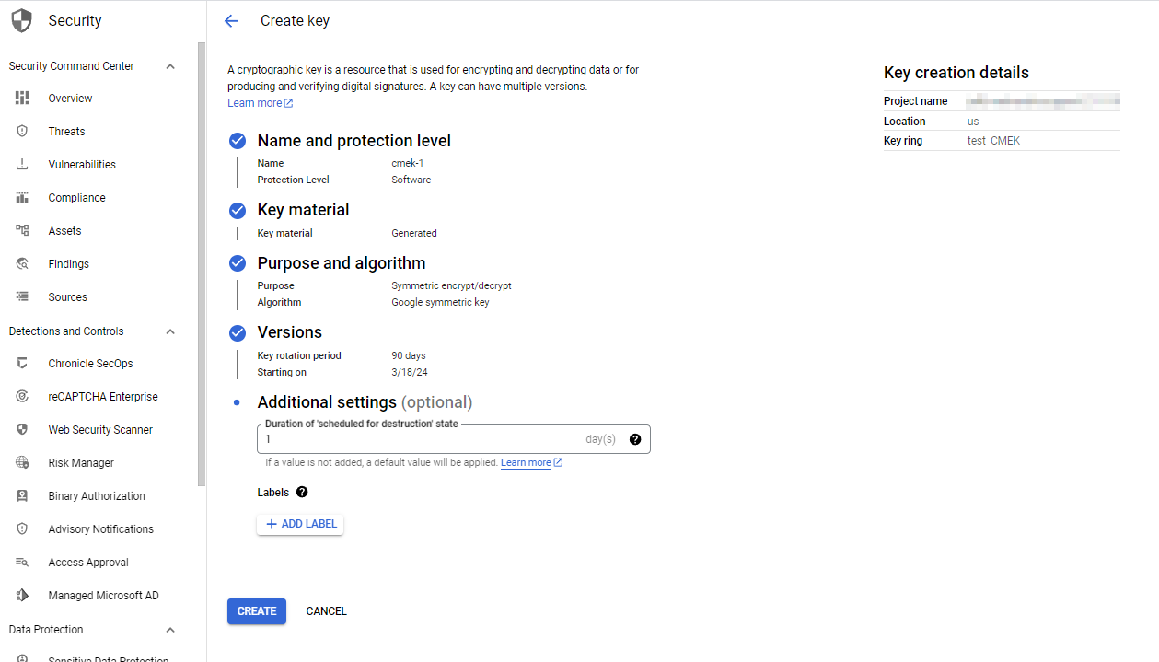
Task: Click the Overview dashboard icon
Action: [x=23, y=98]
